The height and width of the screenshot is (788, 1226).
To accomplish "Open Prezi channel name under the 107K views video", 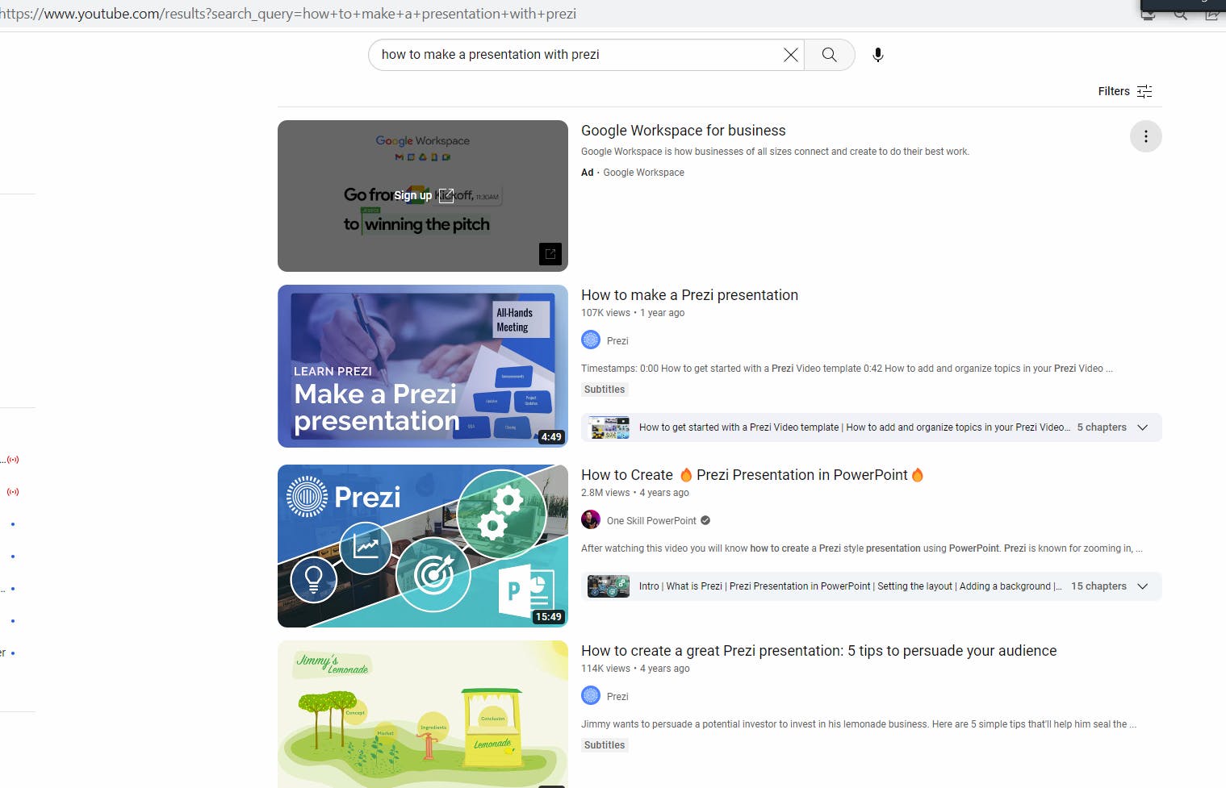I will (x=617, y=341).
